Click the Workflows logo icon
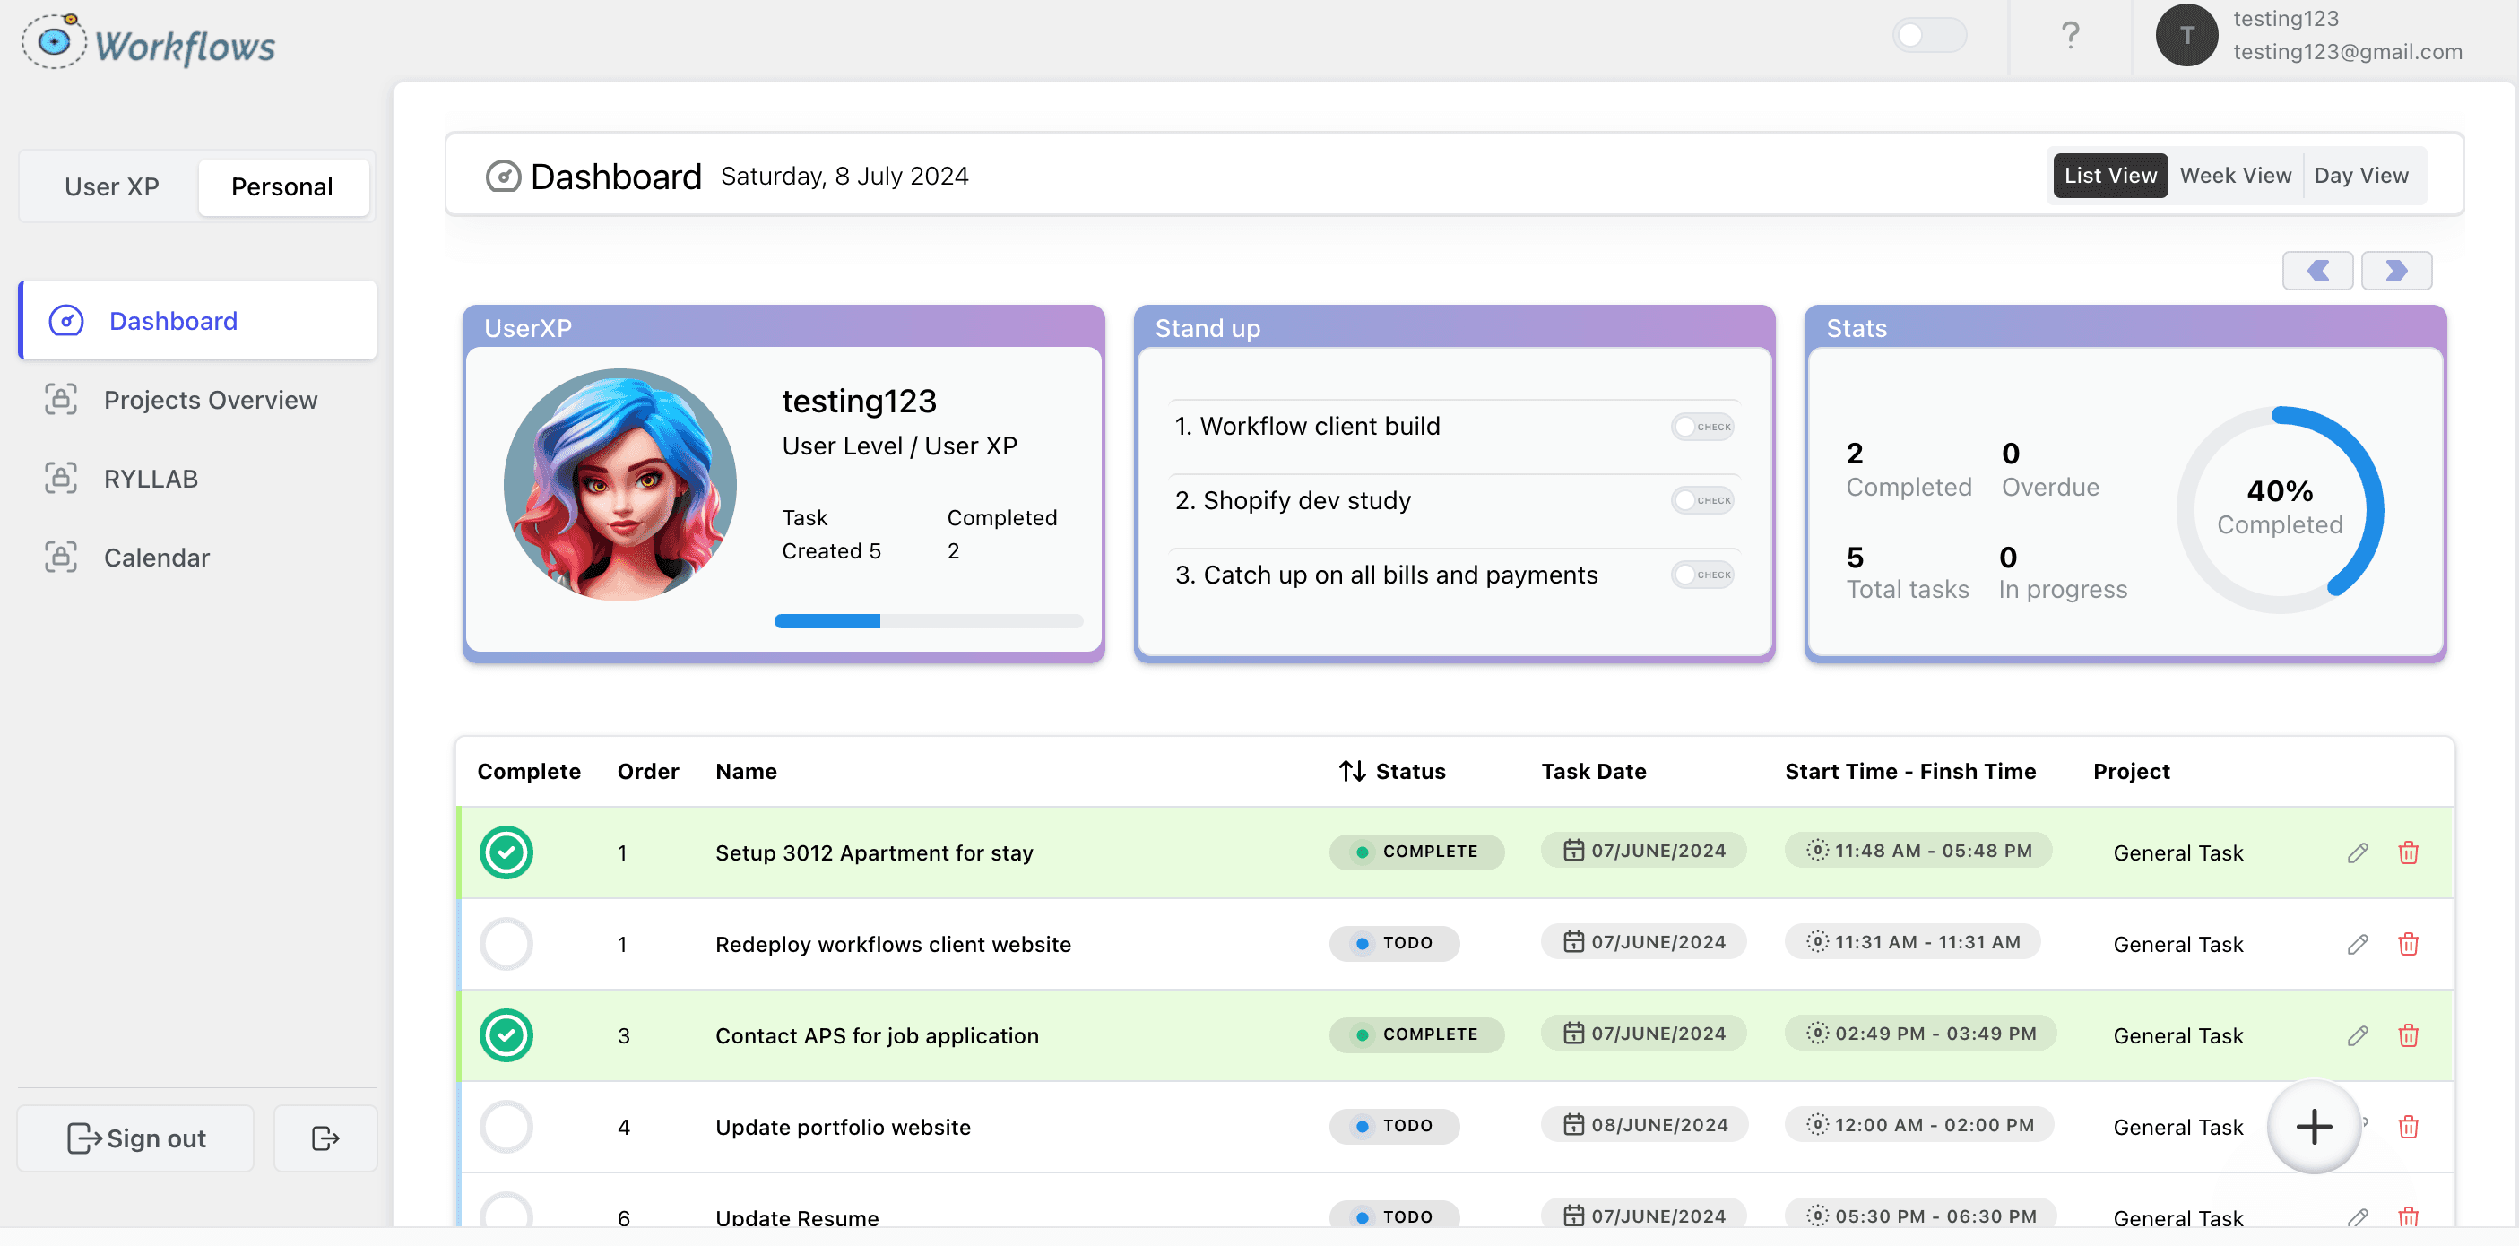 pyautogui.click(x=54, y=41)
